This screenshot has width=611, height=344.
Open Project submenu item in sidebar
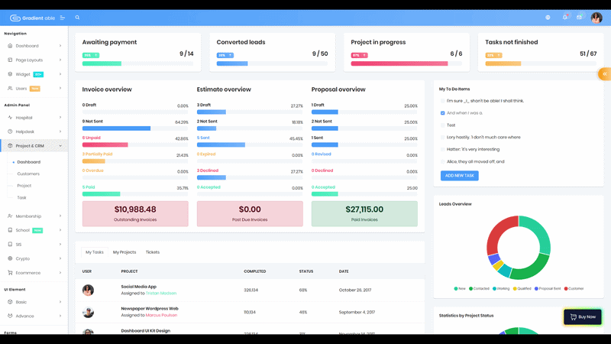click(x=24, y=186)
